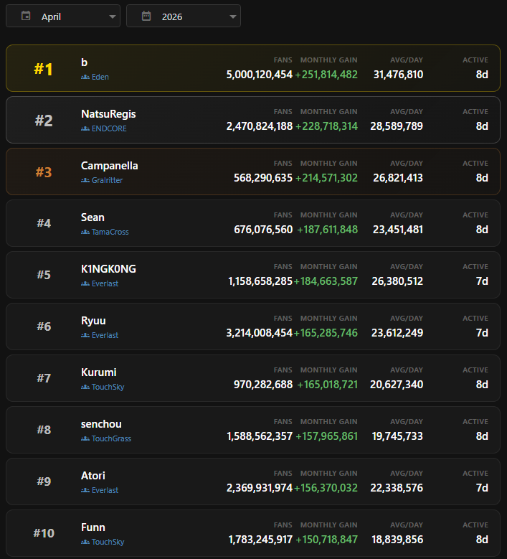Image resolution: width=507 pixels, height=559 pixels.
Task: Click the #9 rank number
Action: point(44,482)
